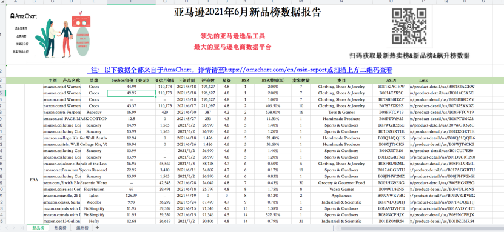The width and height of the screenshot is (504, 232).
Task: Click the report title 亚马逊2021年6月新品榜数据报告
Action: pyautogui.click(x=247, y=12)
